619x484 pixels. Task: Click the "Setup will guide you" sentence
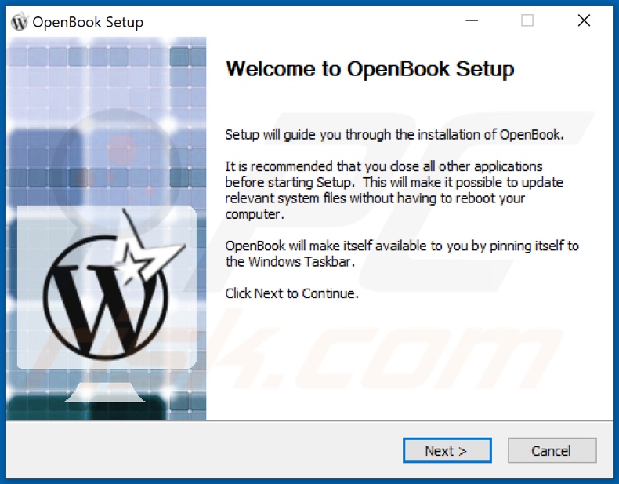(394, 135)
